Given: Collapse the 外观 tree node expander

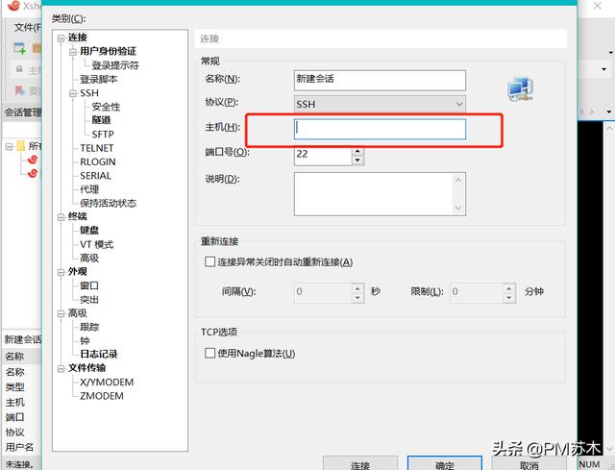Looking at the screenshot, I should tap(61, 272).
